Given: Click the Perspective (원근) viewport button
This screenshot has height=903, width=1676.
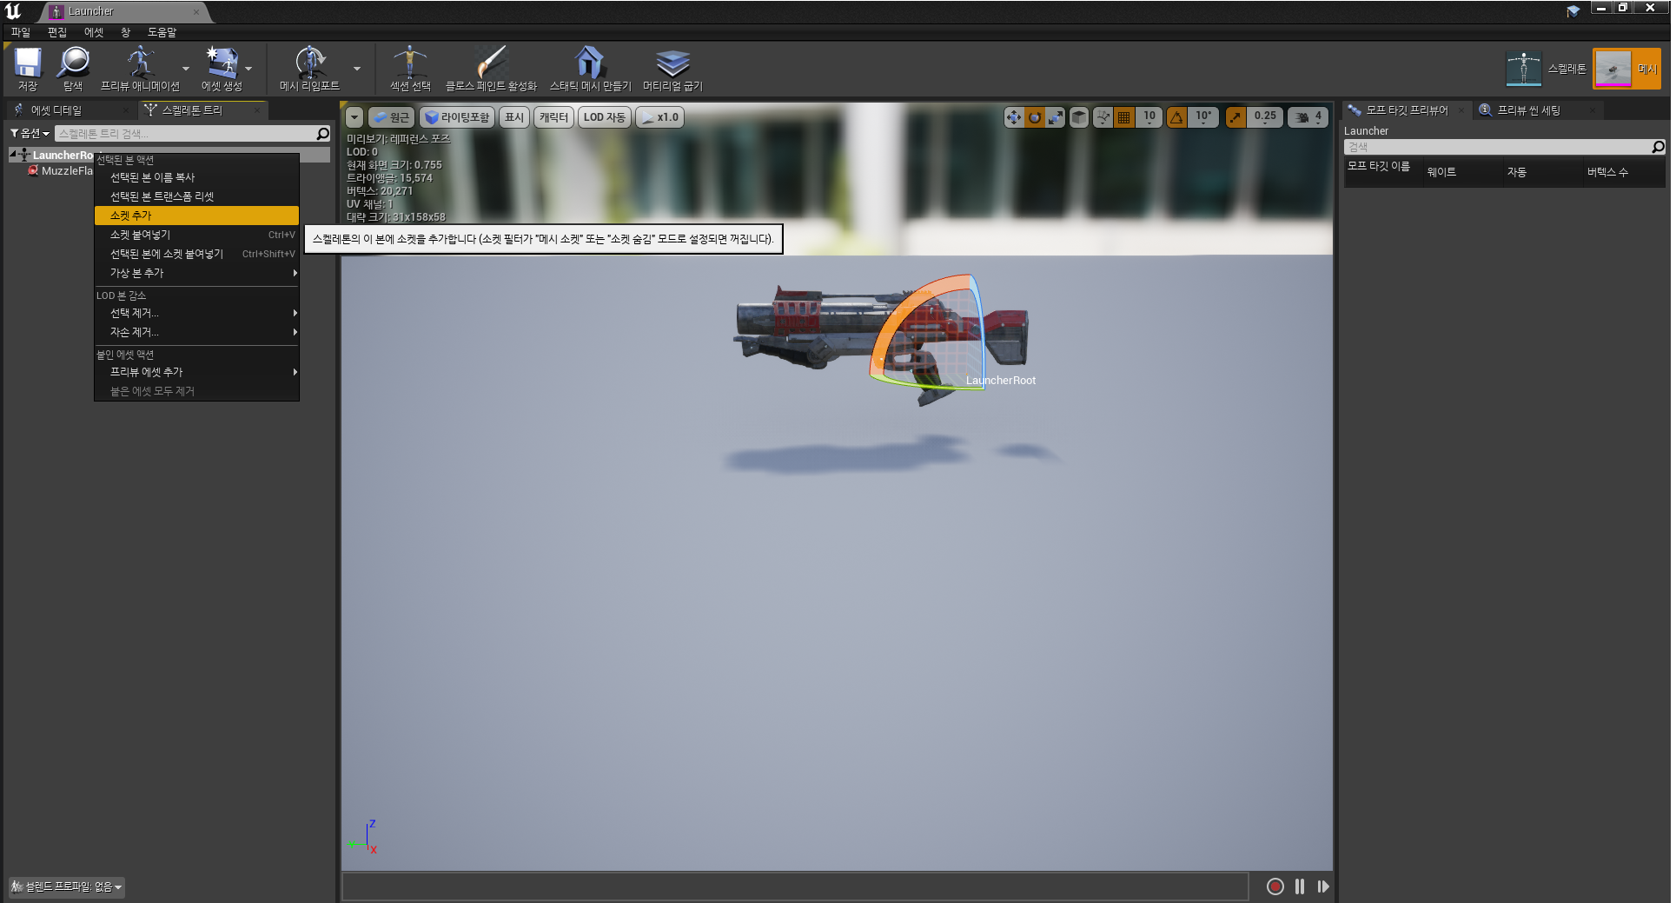Looking at the screenshot, I should pyautogui.click(x=391, y=117).
